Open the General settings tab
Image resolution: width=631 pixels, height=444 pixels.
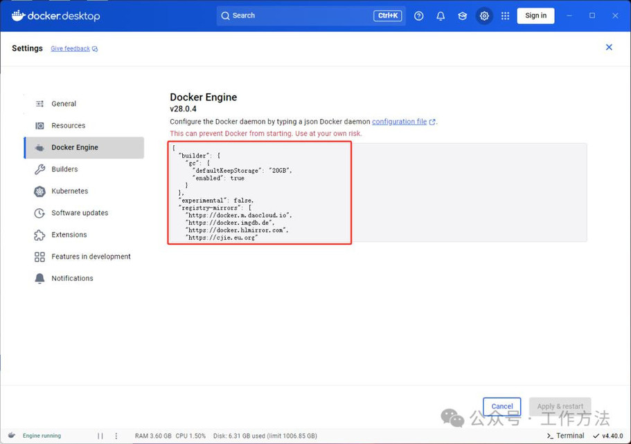[84, 104]
